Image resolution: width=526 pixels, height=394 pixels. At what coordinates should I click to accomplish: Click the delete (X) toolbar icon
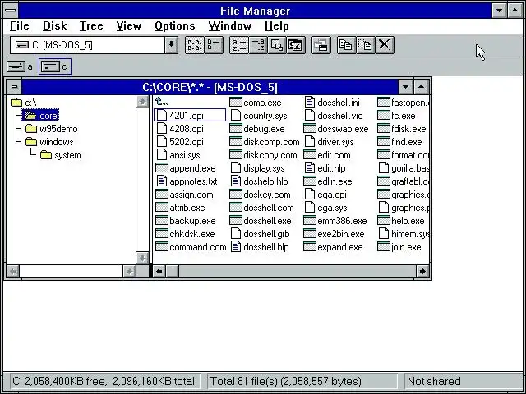click(x=385, y=45)
